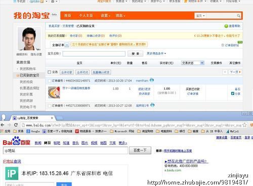Tick checkbox for order 445271338088971
Screen dimensions: 253x186
[50, 106]
